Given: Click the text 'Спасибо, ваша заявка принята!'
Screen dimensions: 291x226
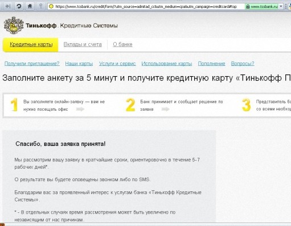Looking at the screenshot, I should [60, 144].
